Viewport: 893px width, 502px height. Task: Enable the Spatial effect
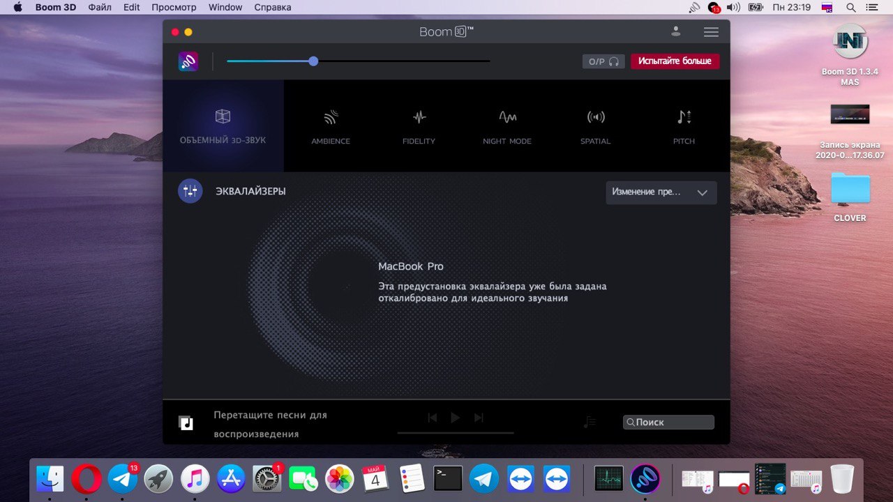point(595,126)
